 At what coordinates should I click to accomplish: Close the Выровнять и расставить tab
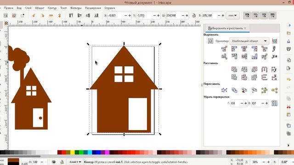pos(245,28)
